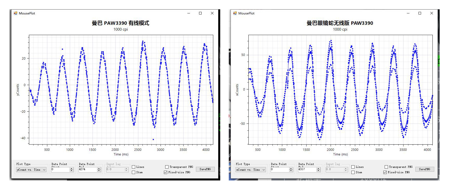Viewport: 449px width, 190px height.
Task: Enable Lines checkbox in the yCount window
Action: [134, 167]
